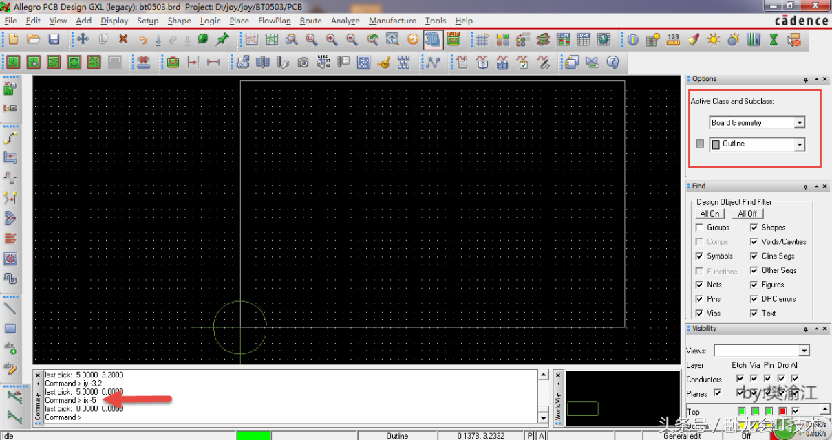
Task: Click the Copy tool icon
Action: coord(103,39)
